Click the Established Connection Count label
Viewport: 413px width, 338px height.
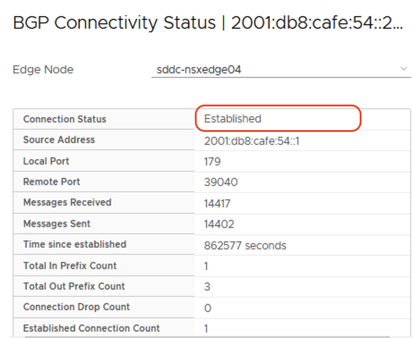tap(91, 328)
